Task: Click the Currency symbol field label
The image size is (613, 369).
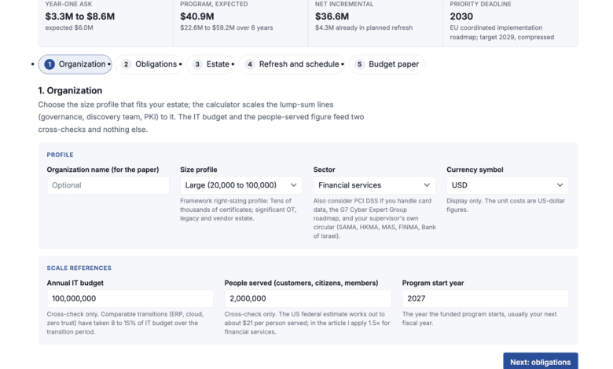Action: (x=475, y=170)
